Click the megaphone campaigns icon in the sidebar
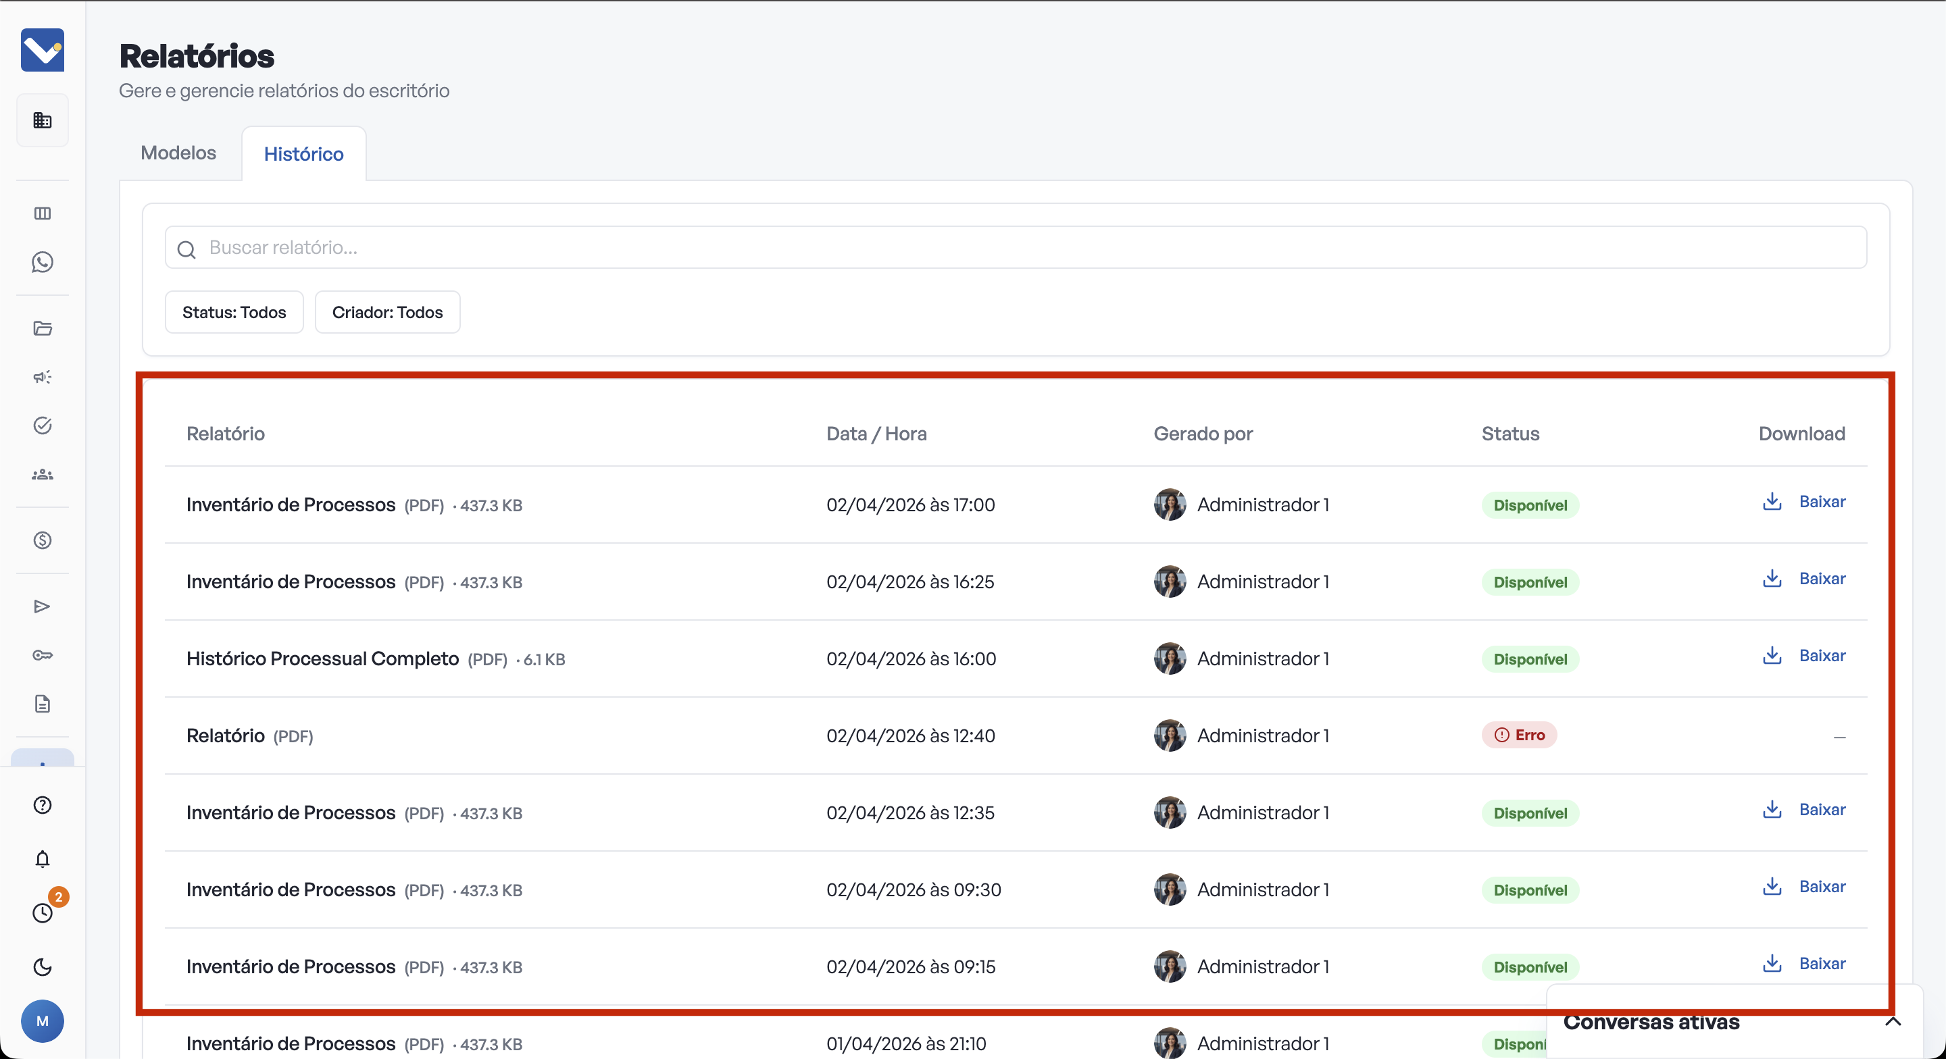The width and height of the screenshot is (1946, 1059). pos(43,377)
